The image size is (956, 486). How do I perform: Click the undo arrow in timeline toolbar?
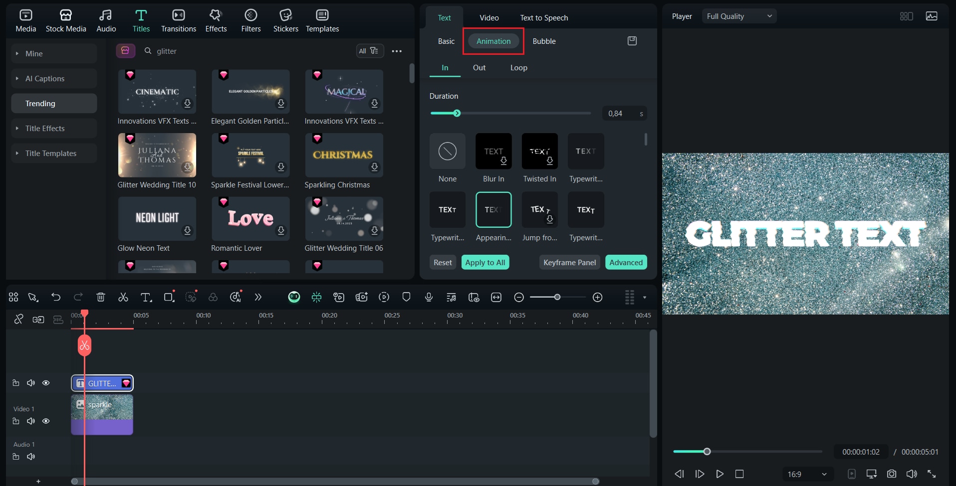(x=56, y=297)
